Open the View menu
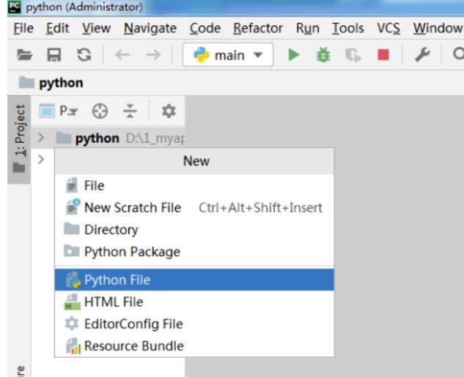The image size is (464, 377). (x=96, y=29)
